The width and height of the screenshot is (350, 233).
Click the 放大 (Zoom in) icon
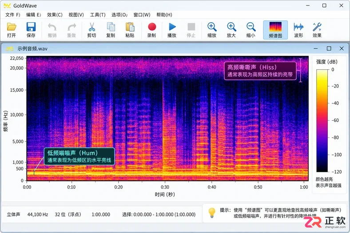click(x=231, y=27)
